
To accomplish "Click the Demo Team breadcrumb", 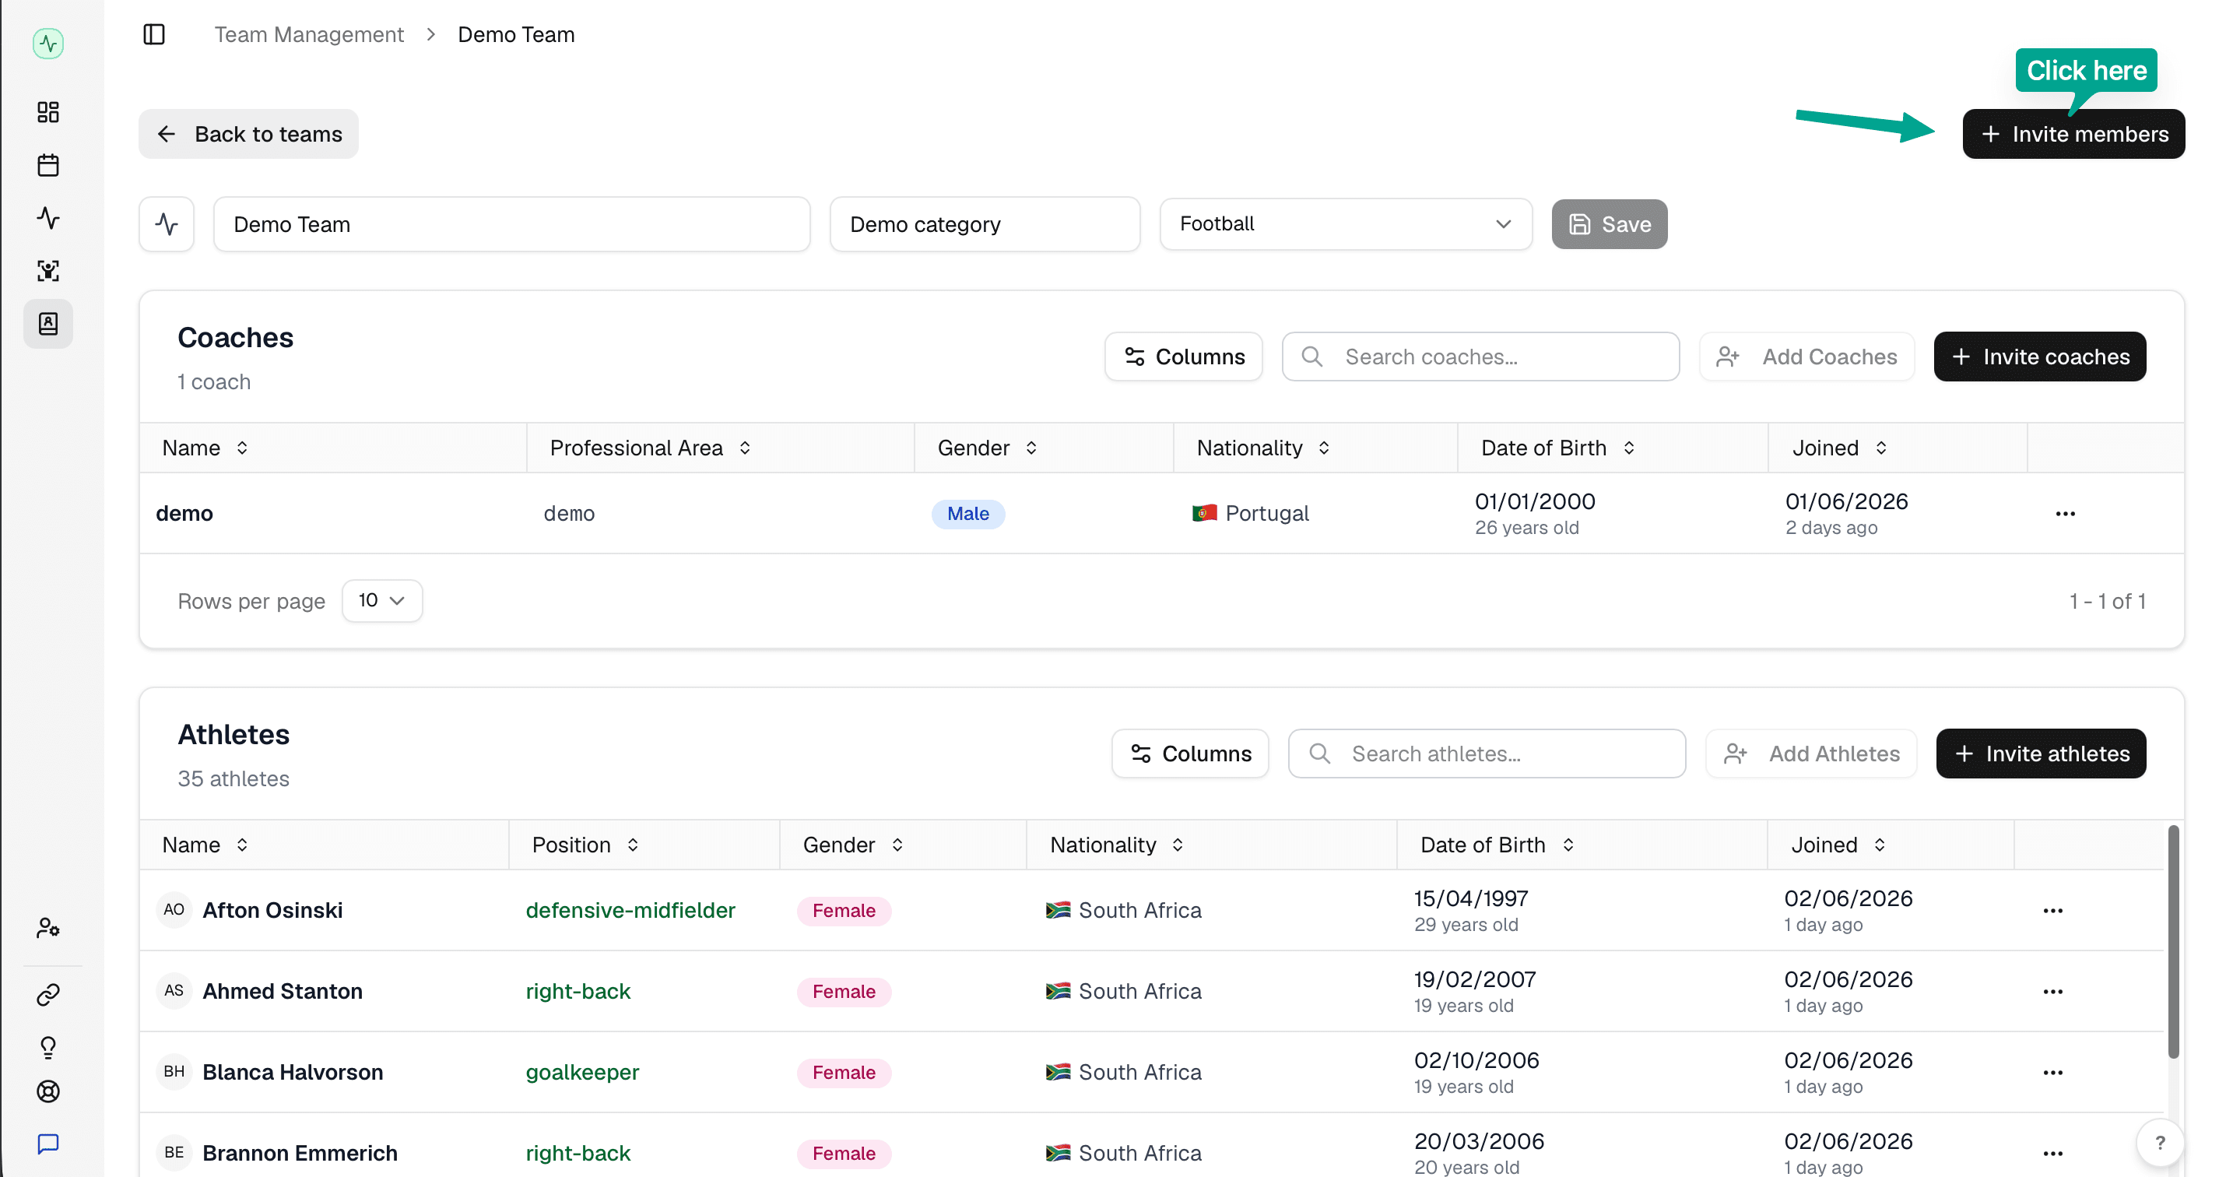I will (516, 34).
